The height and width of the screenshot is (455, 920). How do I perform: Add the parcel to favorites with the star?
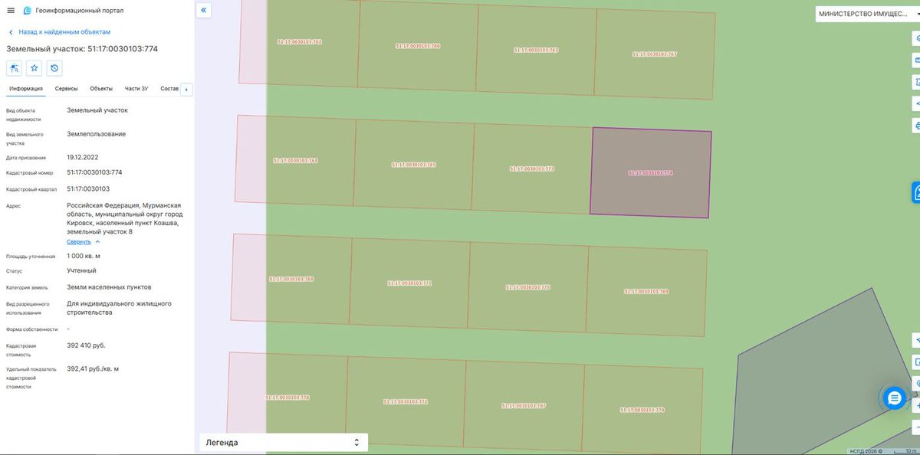click(x=34, y=68)
